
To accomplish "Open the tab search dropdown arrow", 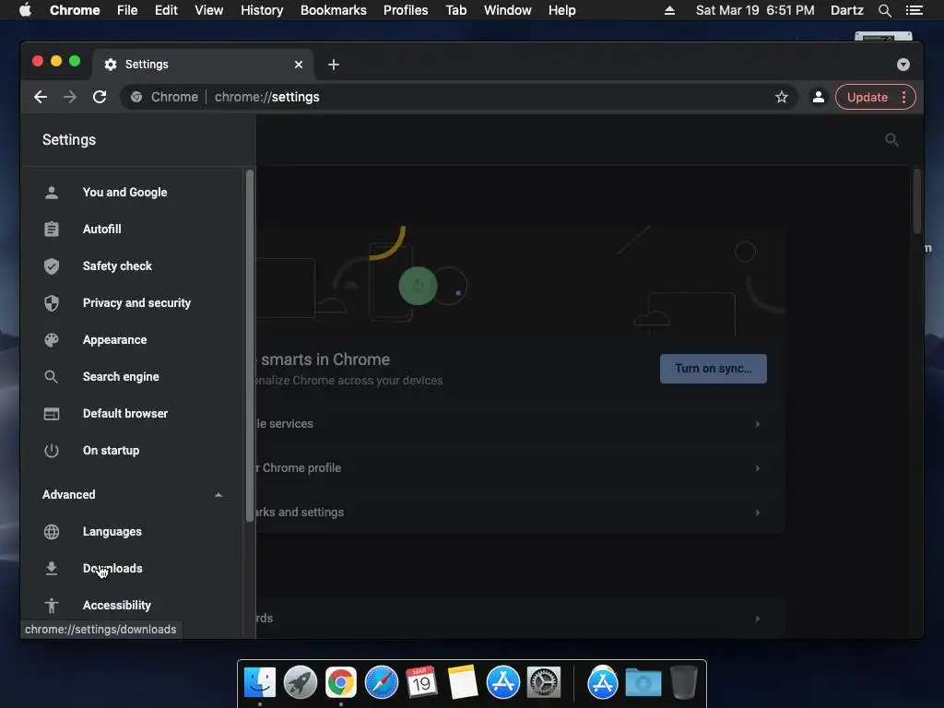I will 903,65.
